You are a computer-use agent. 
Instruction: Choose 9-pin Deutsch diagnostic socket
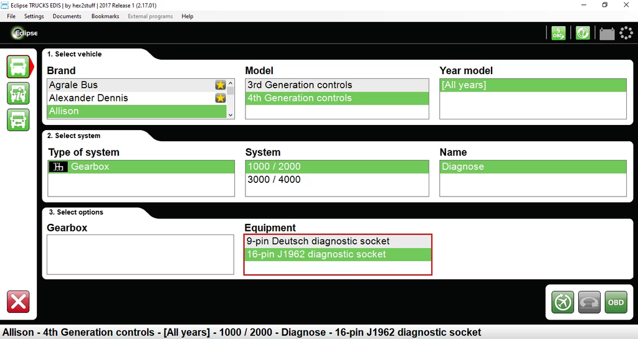pos(318,241)
